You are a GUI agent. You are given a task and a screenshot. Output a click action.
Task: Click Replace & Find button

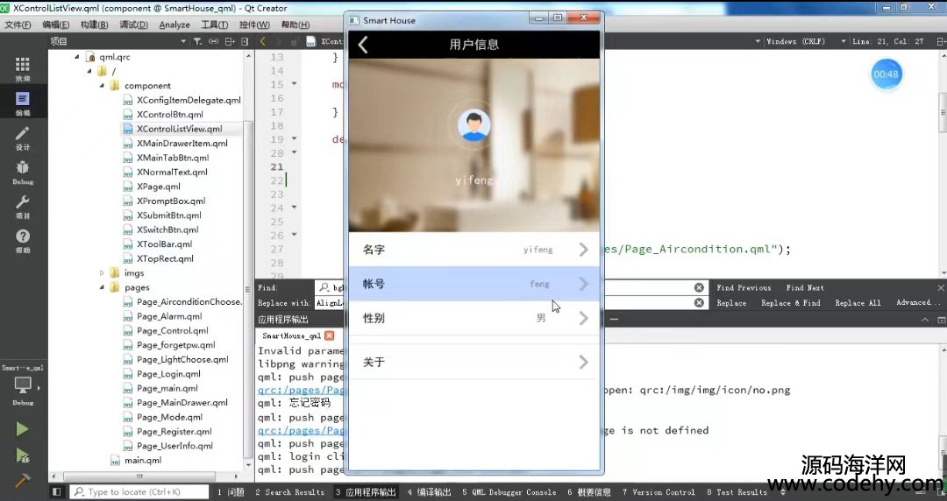[x=791, y=302]
